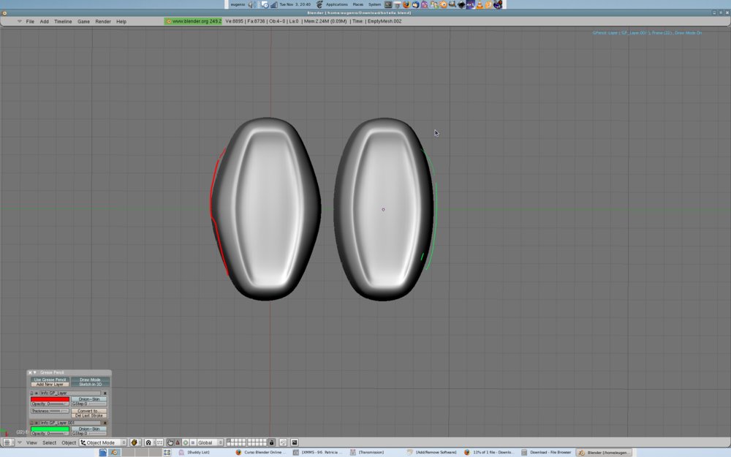Click the Convert to button
This screenshot has height=457, width=731.
89,411
